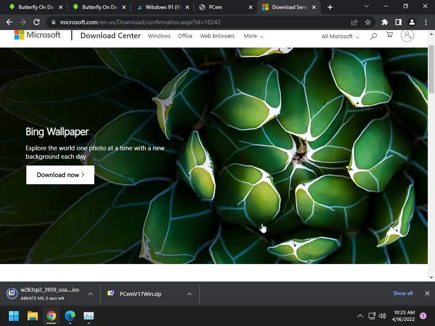Open the Windows Start menu
The width and height of the screenshot is (435, 326).
14,316
